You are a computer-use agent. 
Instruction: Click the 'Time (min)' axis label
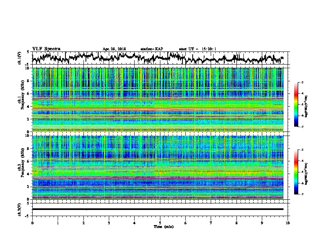point(164,227)
